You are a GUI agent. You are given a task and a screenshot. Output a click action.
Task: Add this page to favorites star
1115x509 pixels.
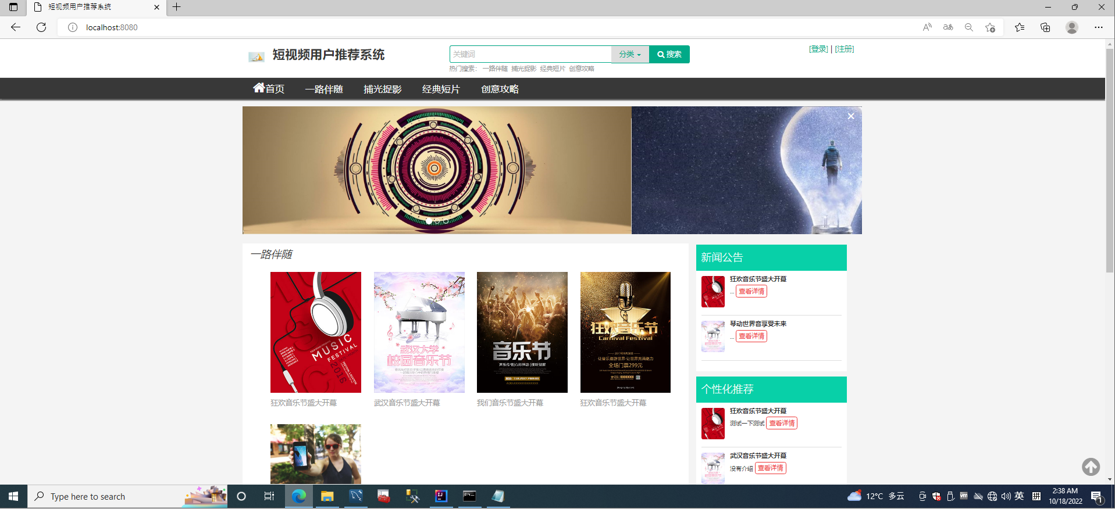(x=990, y=27)
